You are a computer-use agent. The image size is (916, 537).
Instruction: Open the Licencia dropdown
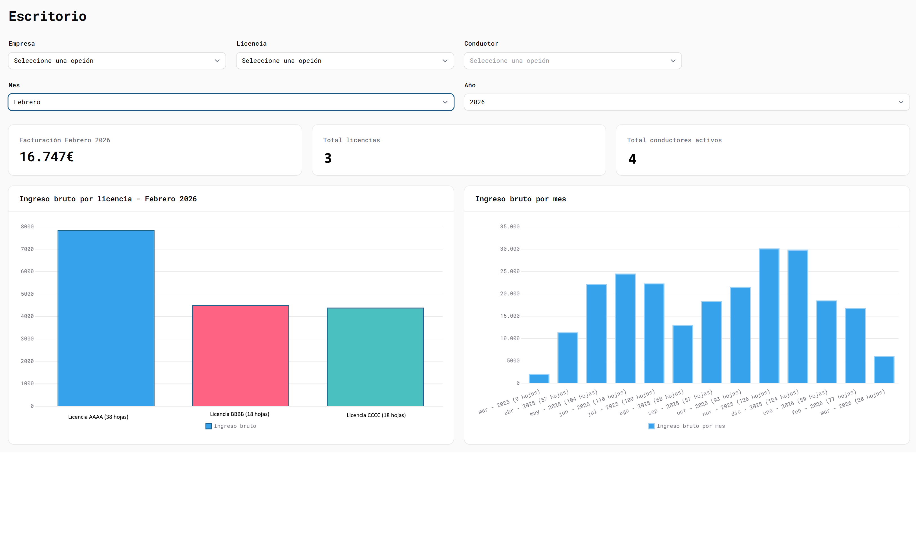click(x=344, y=61)
